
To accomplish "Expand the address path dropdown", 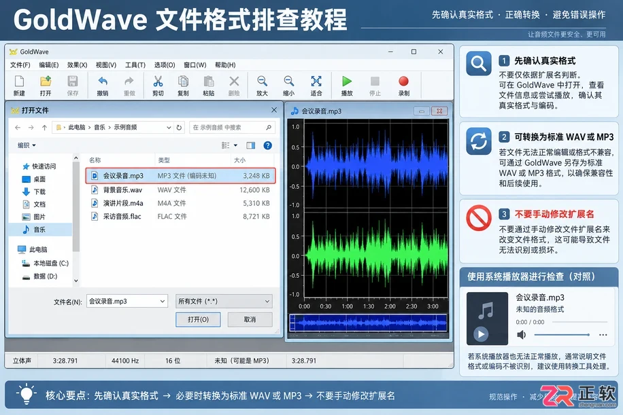I will pos(169,128).
